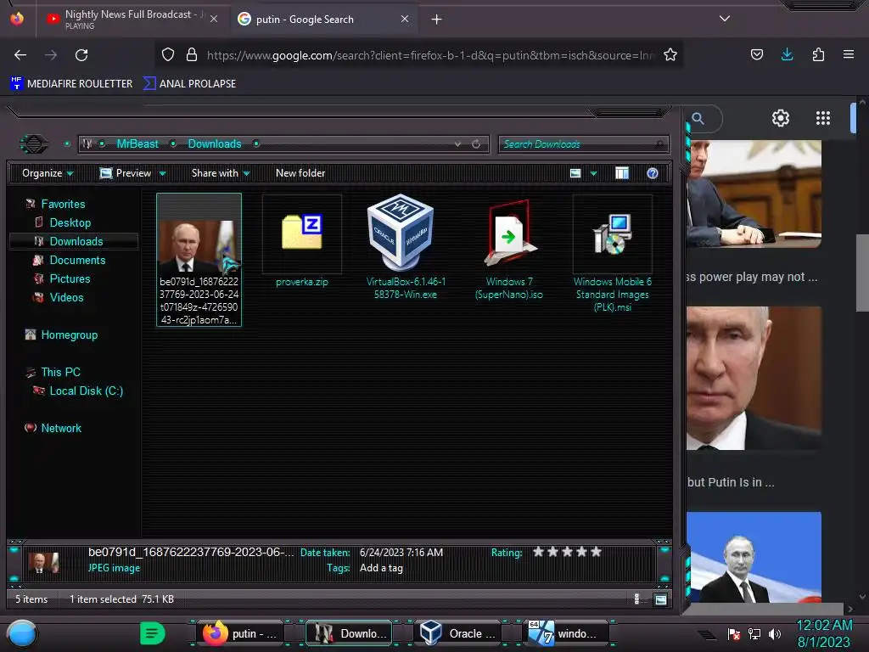The height and width of the screenshot is (652, 869).
Task: Select the be0791d Putin JPEG file
Action: click(199, 260)
